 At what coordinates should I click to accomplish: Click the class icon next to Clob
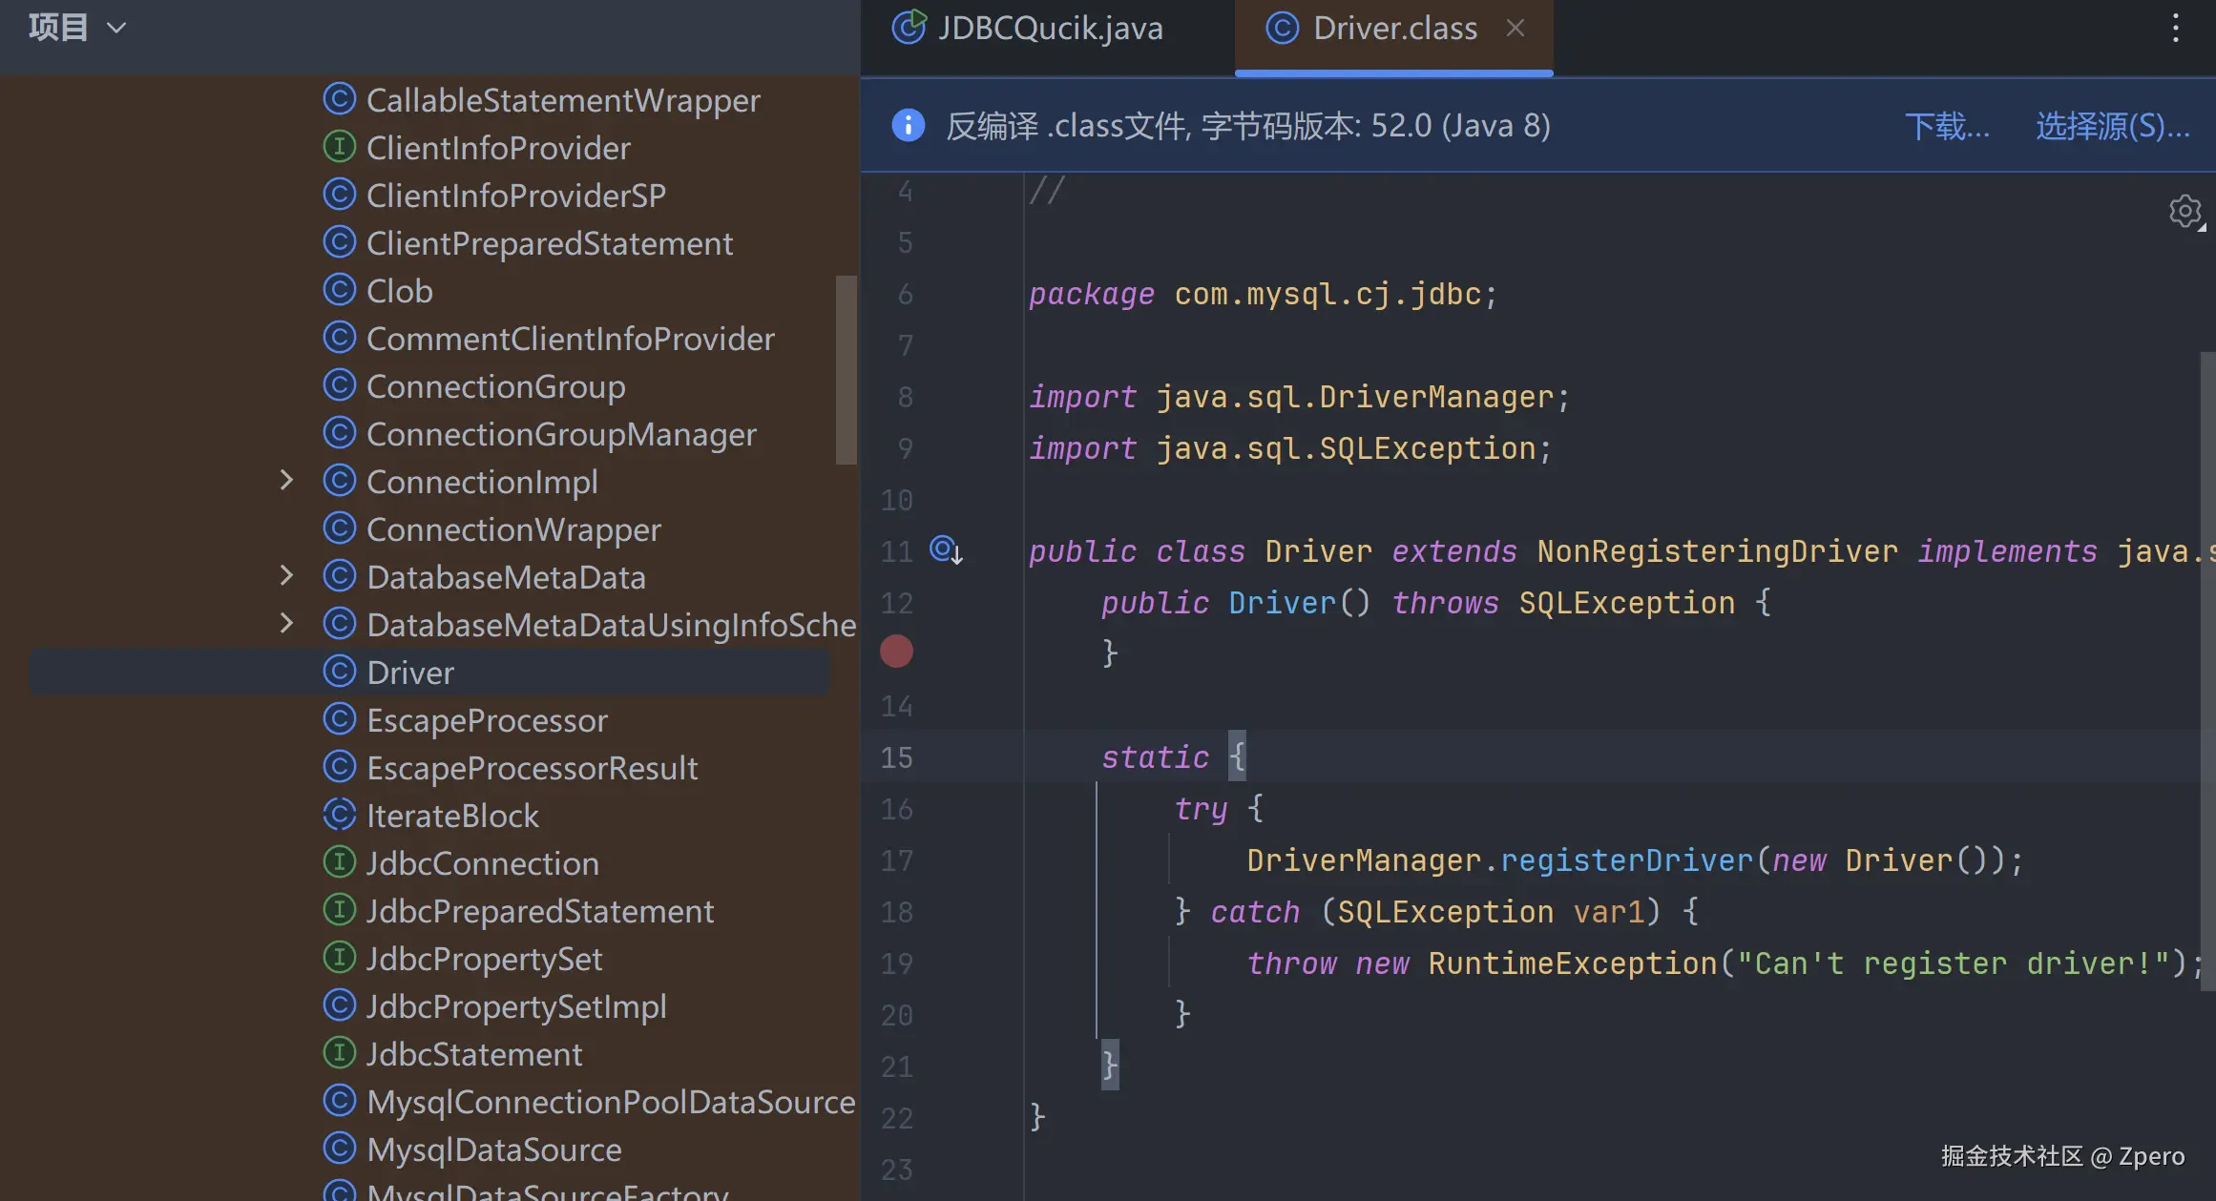pyautogui.click(x=339, y=290)
